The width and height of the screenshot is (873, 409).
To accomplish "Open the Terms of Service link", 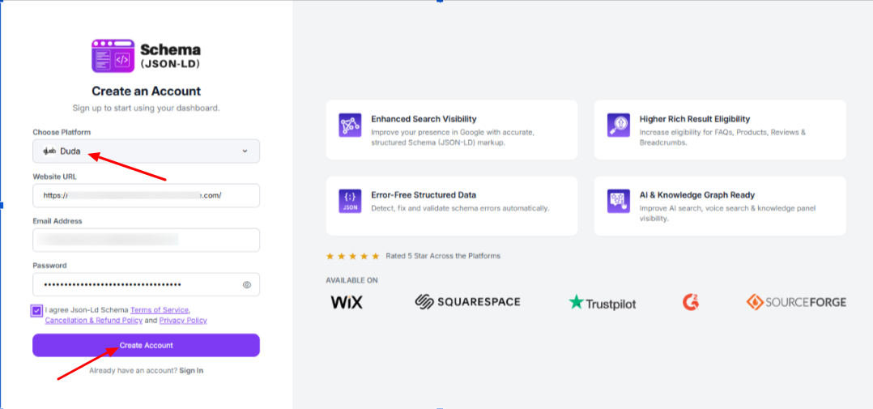I will point(160,310).
